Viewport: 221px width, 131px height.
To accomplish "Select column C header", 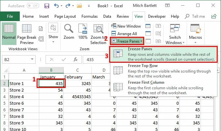I will pos(78,70).
